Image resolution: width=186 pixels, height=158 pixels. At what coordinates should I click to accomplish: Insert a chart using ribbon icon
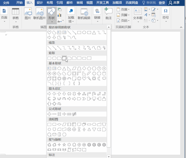coord(59,15)
